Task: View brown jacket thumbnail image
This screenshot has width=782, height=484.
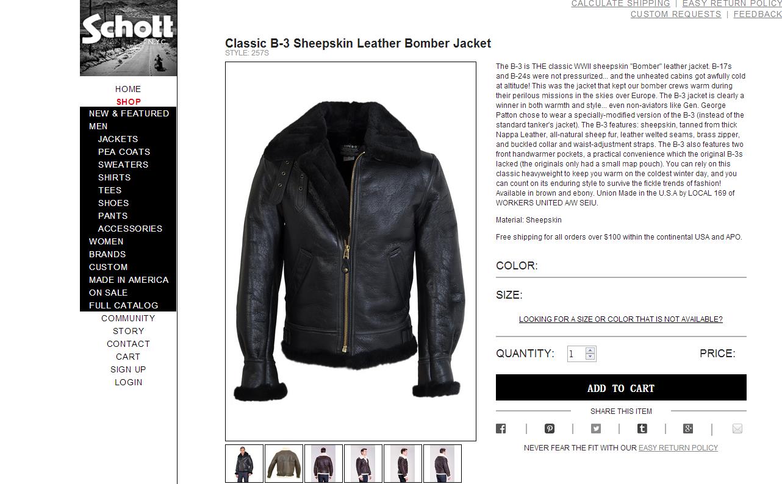Action: pos(284,464)
